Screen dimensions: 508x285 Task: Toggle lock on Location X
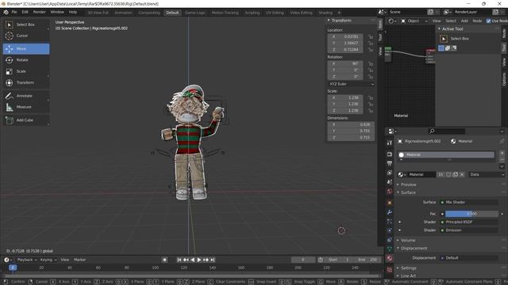[371, 37]
